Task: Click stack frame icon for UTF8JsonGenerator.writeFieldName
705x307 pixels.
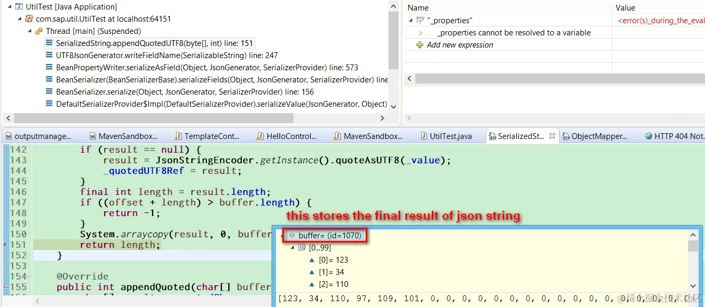Action: coord(49,55)
